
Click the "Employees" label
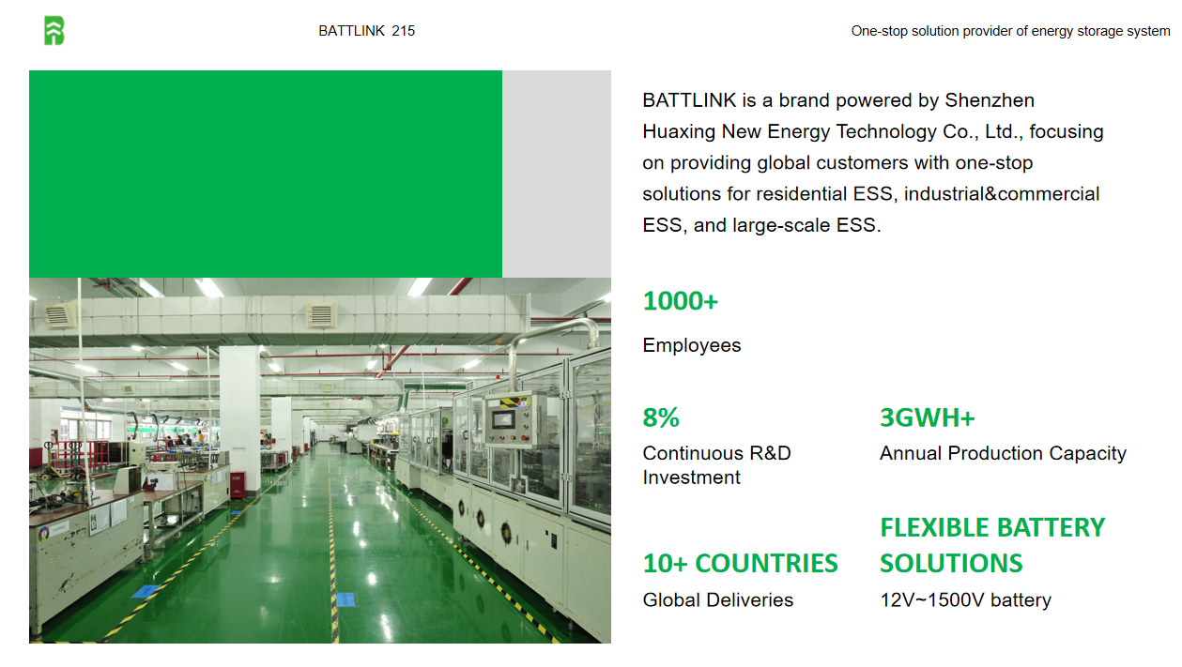point(691,345)
